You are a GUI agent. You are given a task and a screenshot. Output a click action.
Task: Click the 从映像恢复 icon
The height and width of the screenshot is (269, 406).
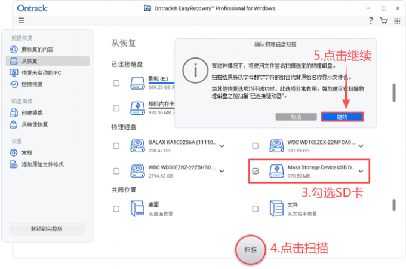point(14,124)
